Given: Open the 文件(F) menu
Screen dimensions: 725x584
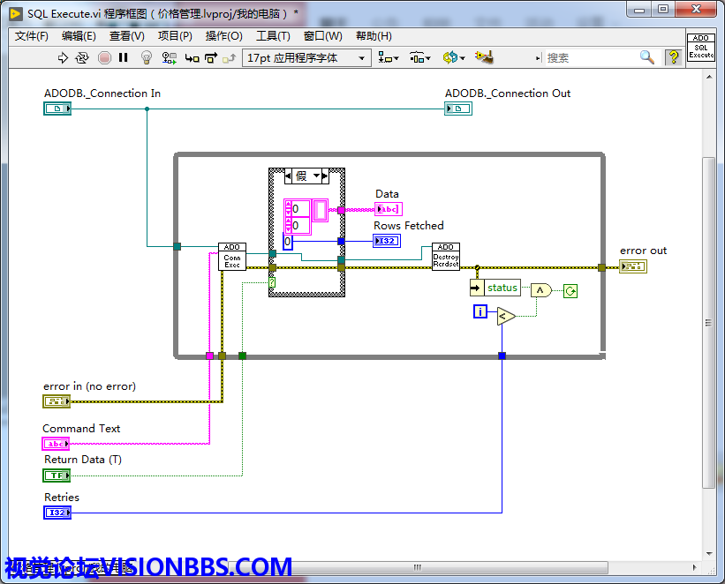Looking at the screenshot, I should coord(32,35).
